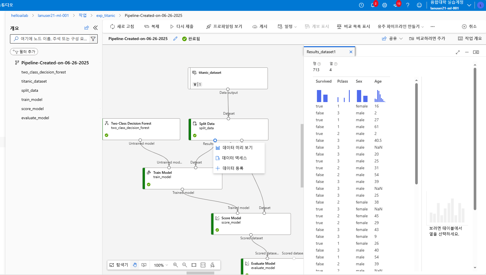The image size is (486, 275).
Task: Click the Sex column histogram in Results_dataset1
Action: point(362,96)
